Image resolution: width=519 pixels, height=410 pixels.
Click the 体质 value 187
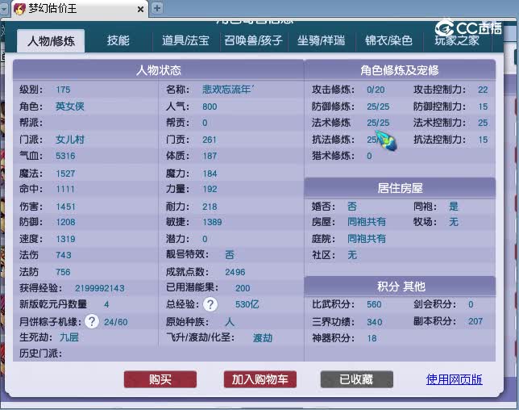click(x=210, y=156)
